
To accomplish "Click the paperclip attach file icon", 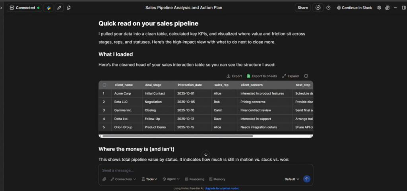I will (104, 179).
